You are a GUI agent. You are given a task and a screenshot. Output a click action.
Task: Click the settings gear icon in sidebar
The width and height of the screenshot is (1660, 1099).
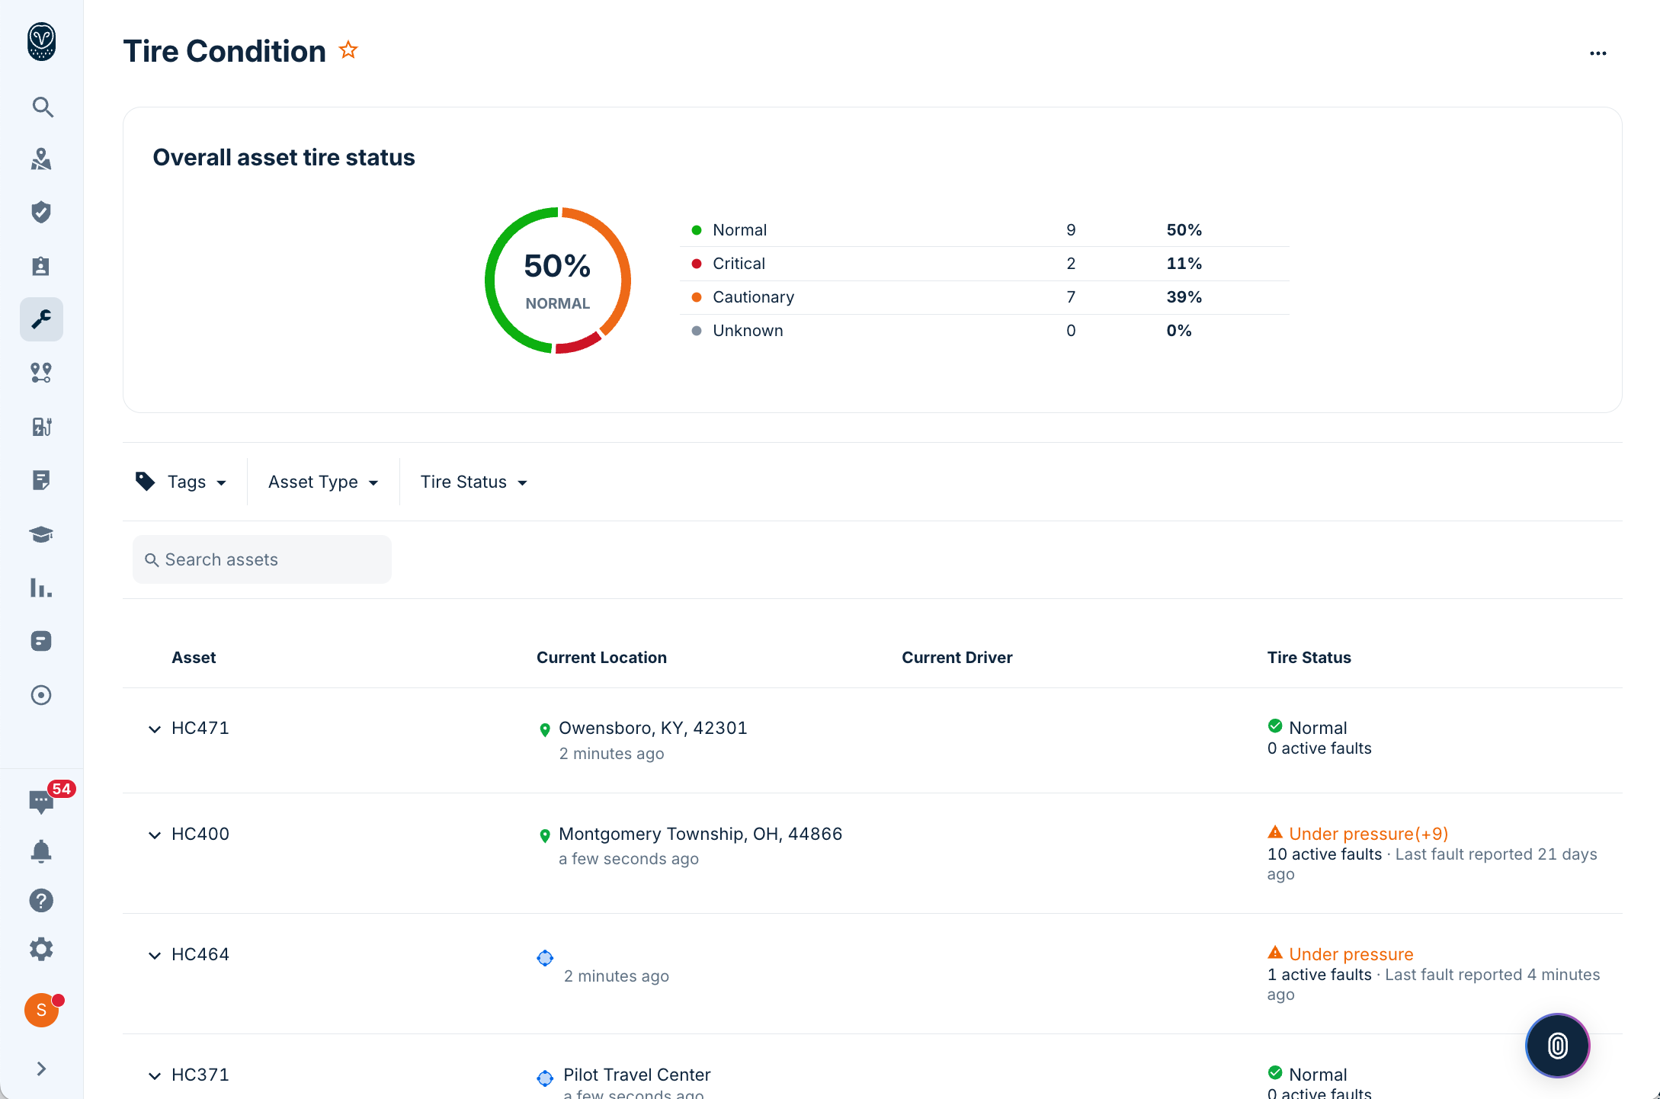click(x=40, y=948)
